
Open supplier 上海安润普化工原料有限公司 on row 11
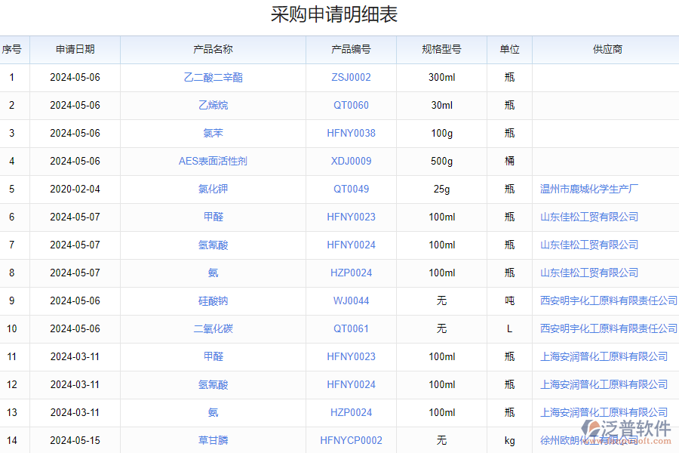tap(604, 356)
